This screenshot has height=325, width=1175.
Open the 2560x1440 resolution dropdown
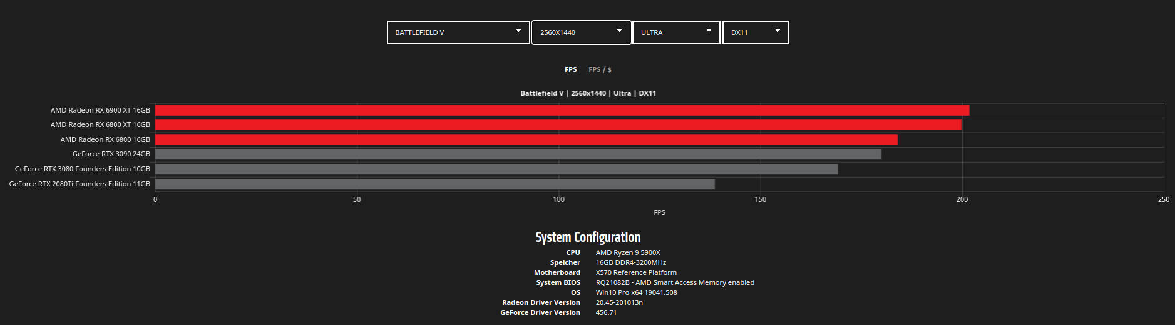coord(581,32)
